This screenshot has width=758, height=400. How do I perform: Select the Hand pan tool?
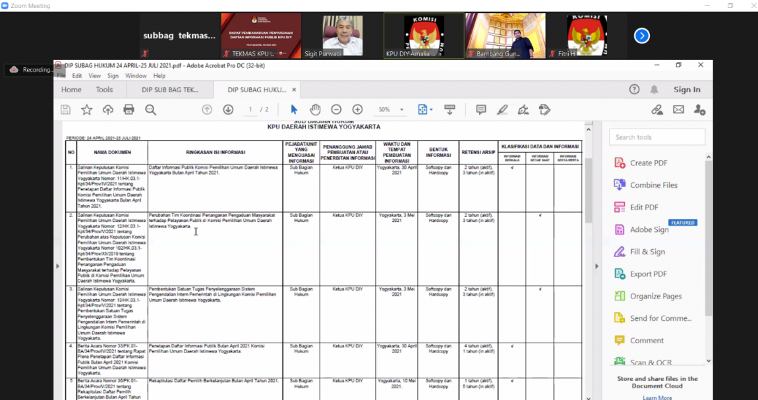coord(315,109)
